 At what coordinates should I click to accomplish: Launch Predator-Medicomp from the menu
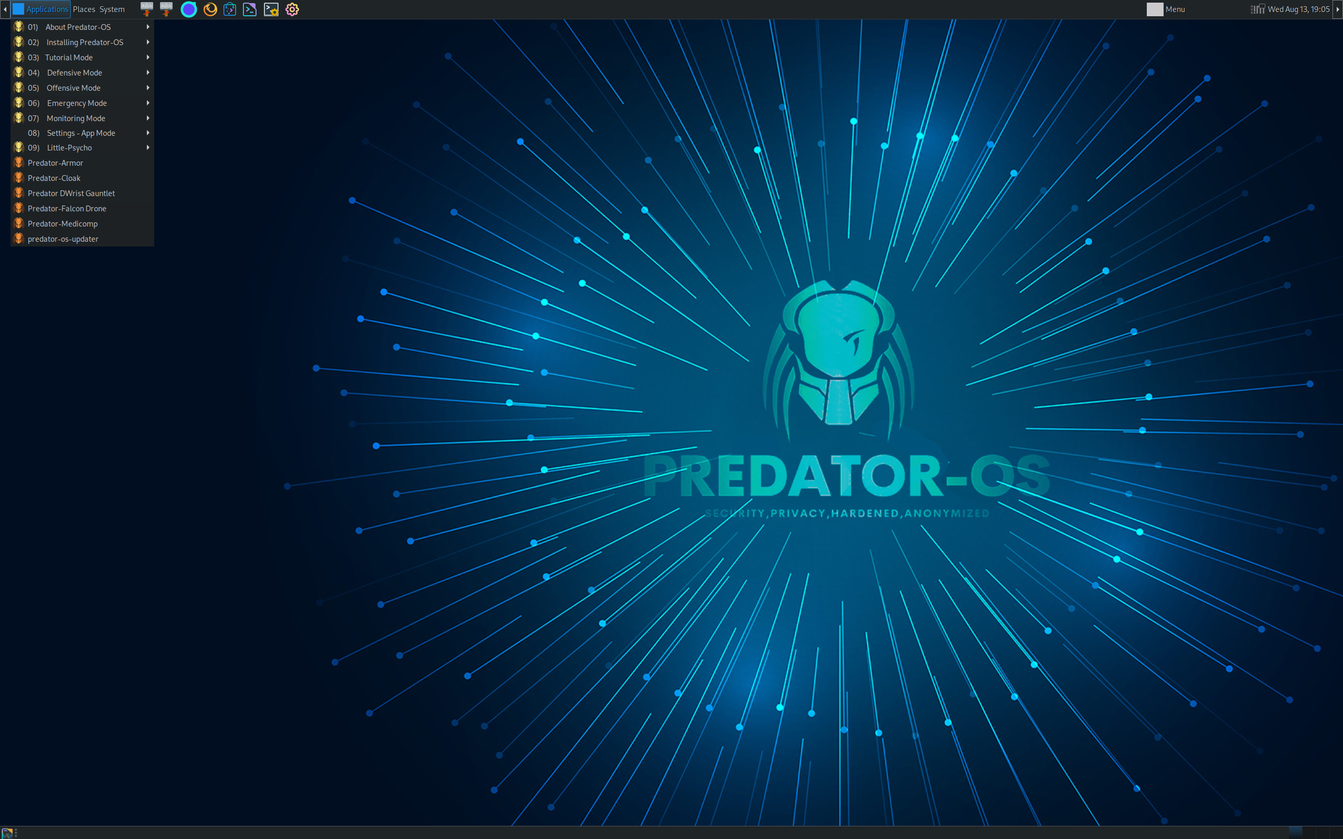[x=82, y=223]
